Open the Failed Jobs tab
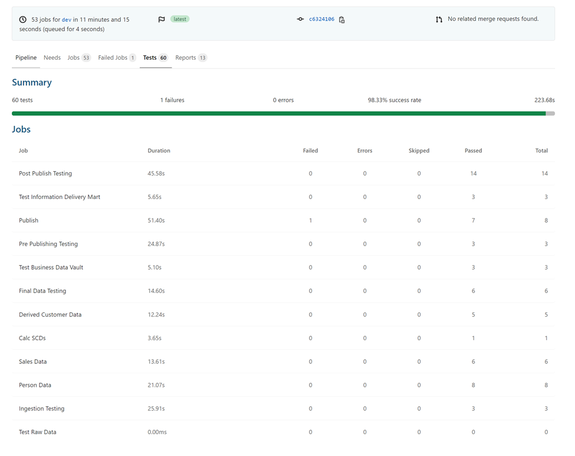The height and width of the screenshot is (456, 575). pos(117,58)
